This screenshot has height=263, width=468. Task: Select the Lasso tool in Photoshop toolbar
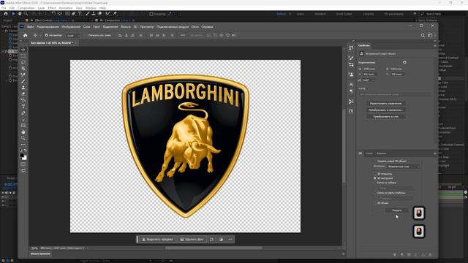23,62
